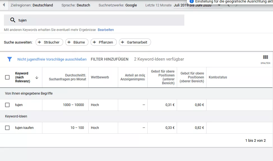The image size is (273, 161).
Task: Toggle the select-all keywords checkbox
Action: pos(7,77)
